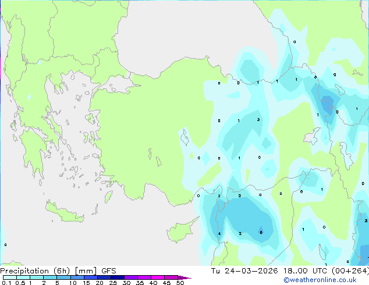The image size is (369, 285).
Task: Click the 25–30 mm legend color swatch
Action: (118, 277)
